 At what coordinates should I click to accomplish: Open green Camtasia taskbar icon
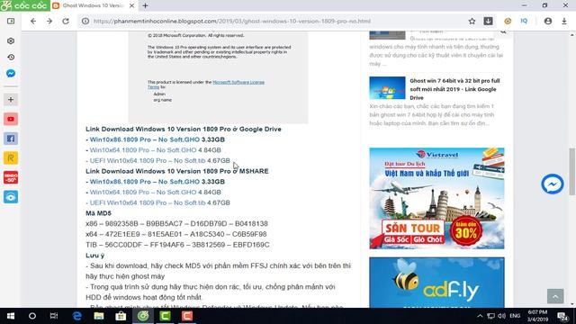click(165, 316)
